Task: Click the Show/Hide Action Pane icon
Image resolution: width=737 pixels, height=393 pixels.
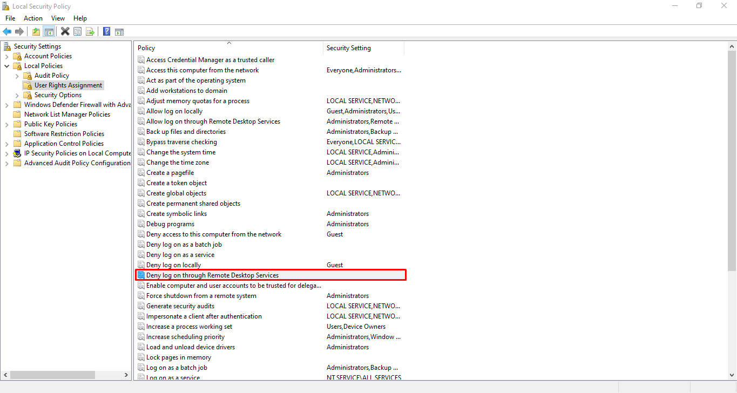Action: tap(119, 31)
